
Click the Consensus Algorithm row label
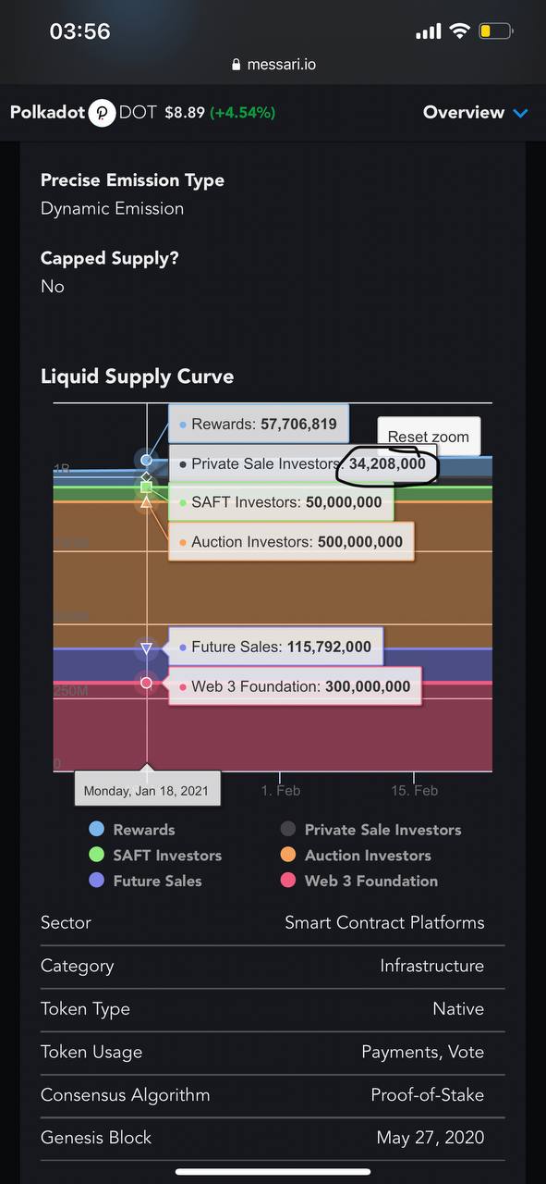click(x=125, y=1094)
